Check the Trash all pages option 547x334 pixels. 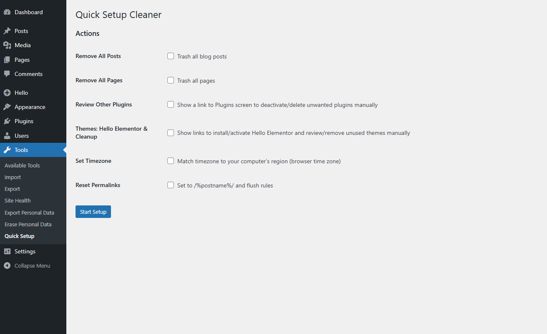tap(171, 80)
